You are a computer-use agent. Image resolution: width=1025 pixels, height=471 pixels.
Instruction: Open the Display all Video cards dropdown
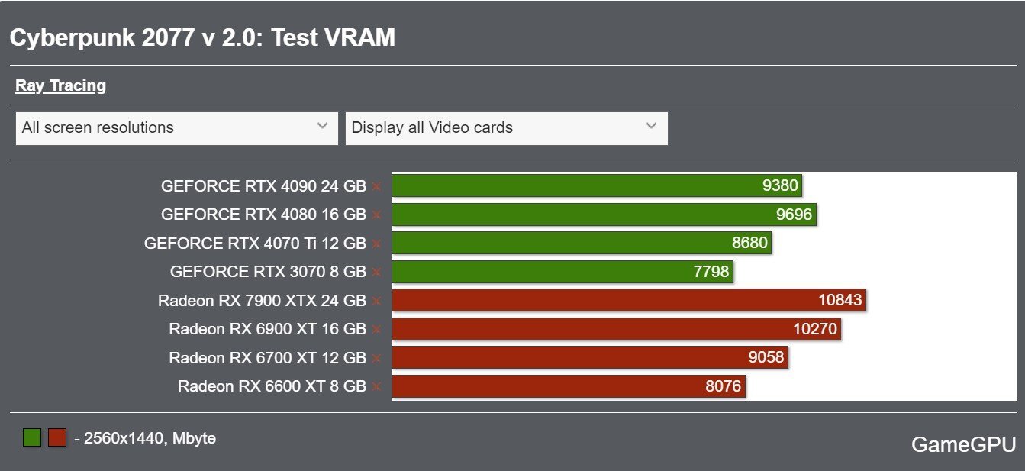pos(507,128)
